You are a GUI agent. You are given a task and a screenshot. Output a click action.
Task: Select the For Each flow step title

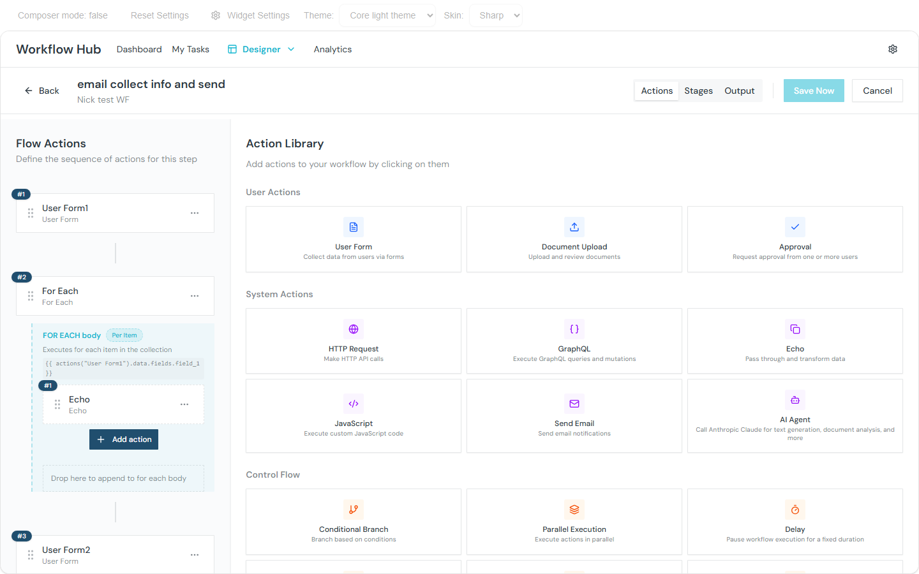[60, 291]
